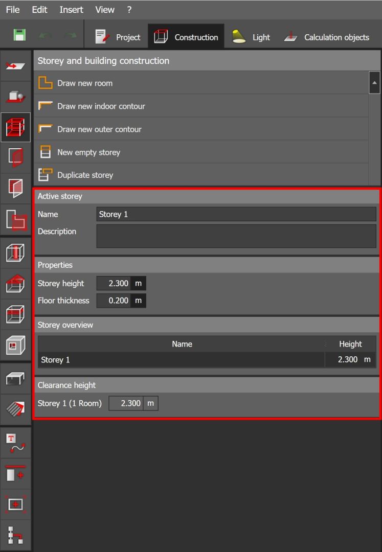Select the storey and building construction cube icon
The width and height of the screenshot is (382, 552).
[x=15, y=127]
